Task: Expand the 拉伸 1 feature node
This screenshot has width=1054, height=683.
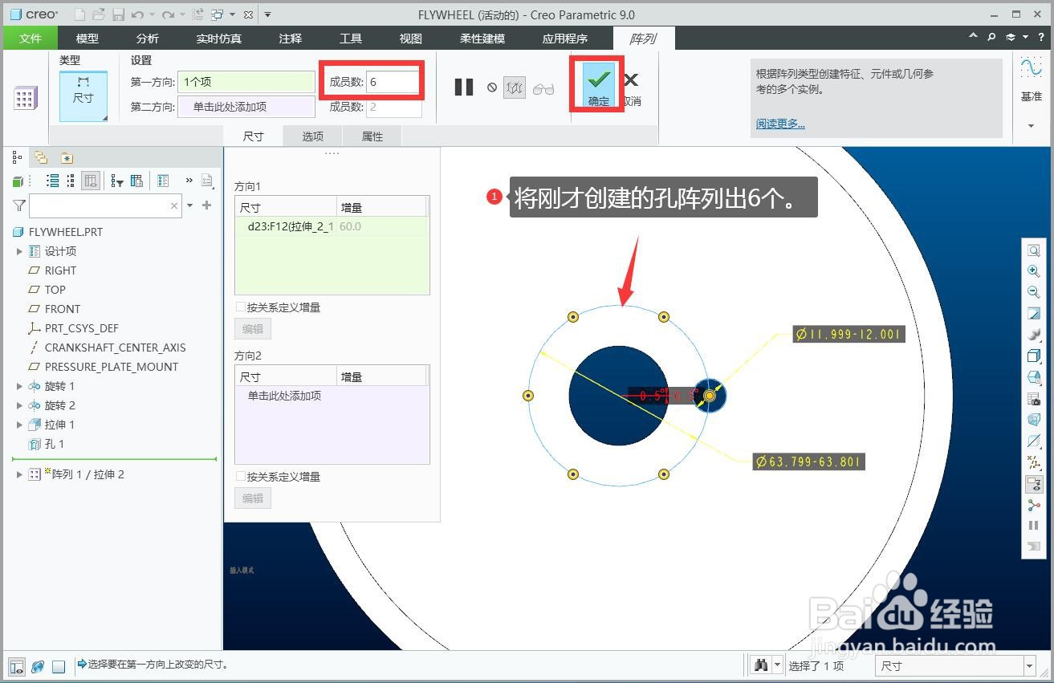Action: tap(19, 425)
